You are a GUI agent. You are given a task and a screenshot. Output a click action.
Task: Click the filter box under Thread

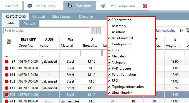click(x=92, y=53)
